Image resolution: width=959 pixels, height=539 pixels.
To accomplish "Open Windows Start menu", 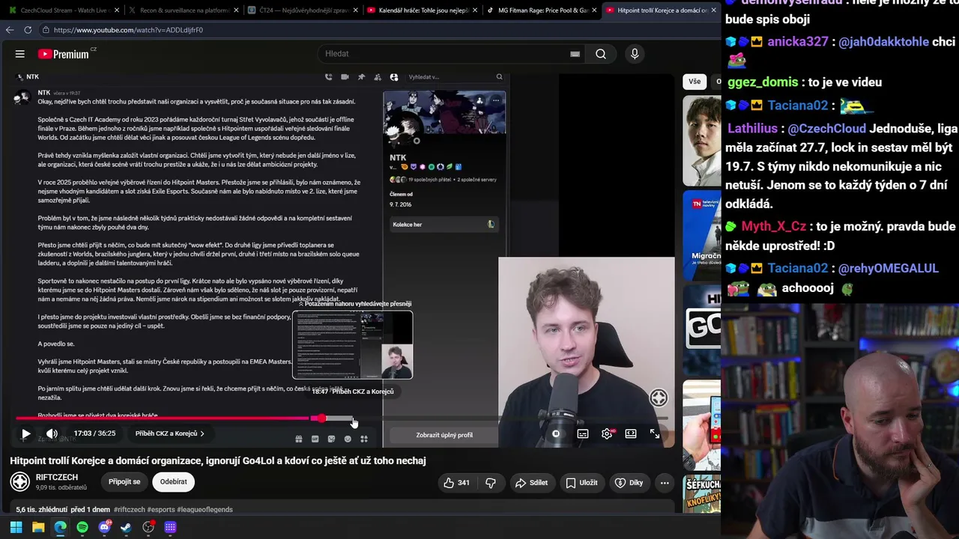I will click(16, 527).
